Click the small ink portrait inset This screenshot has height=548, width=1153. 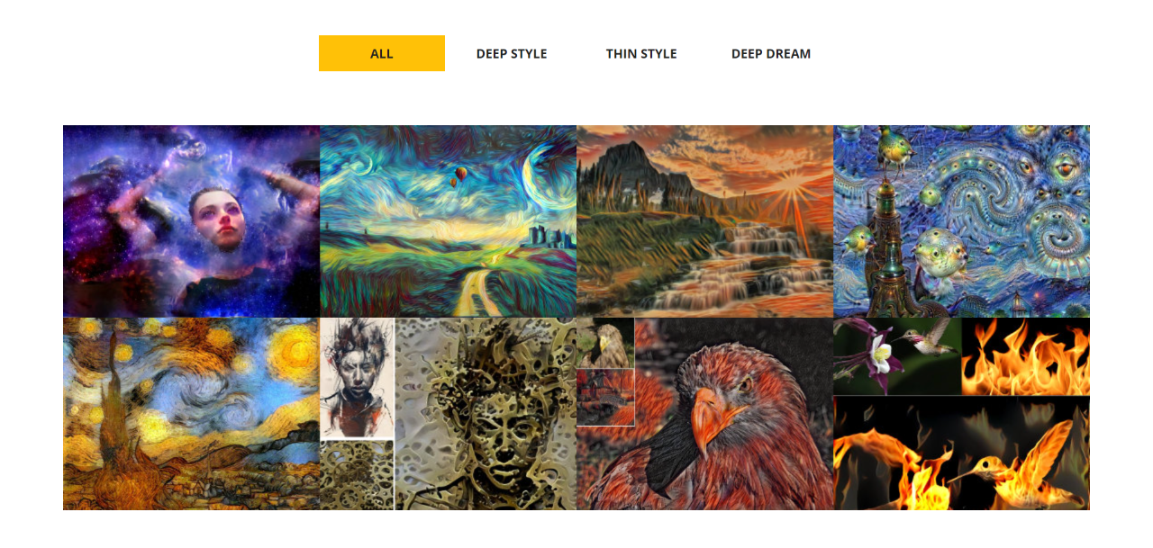point(358,378)
